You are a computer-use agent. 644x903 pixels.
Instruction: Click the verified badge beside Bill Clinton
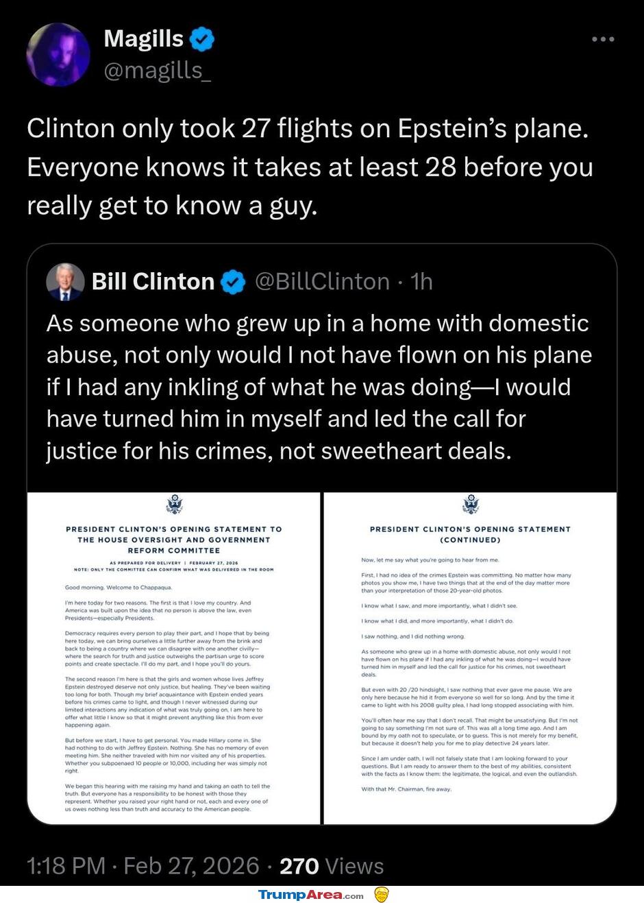pyautogui.click(x=234, y=282)
